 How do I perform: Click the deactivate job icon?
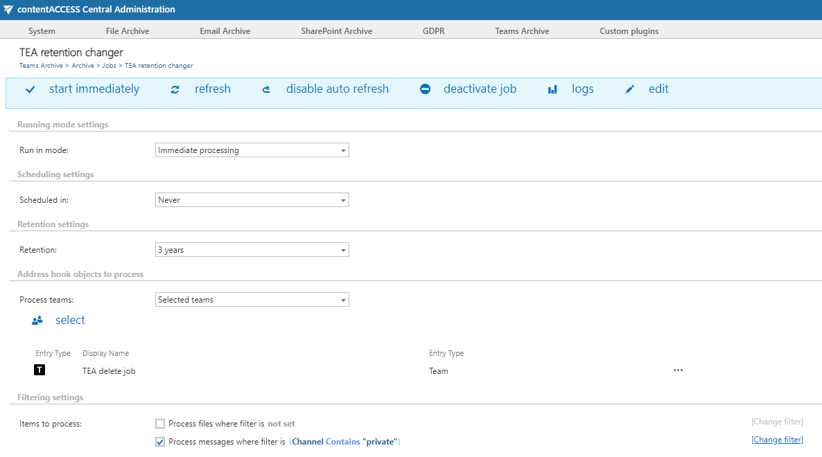coord(426,89)
